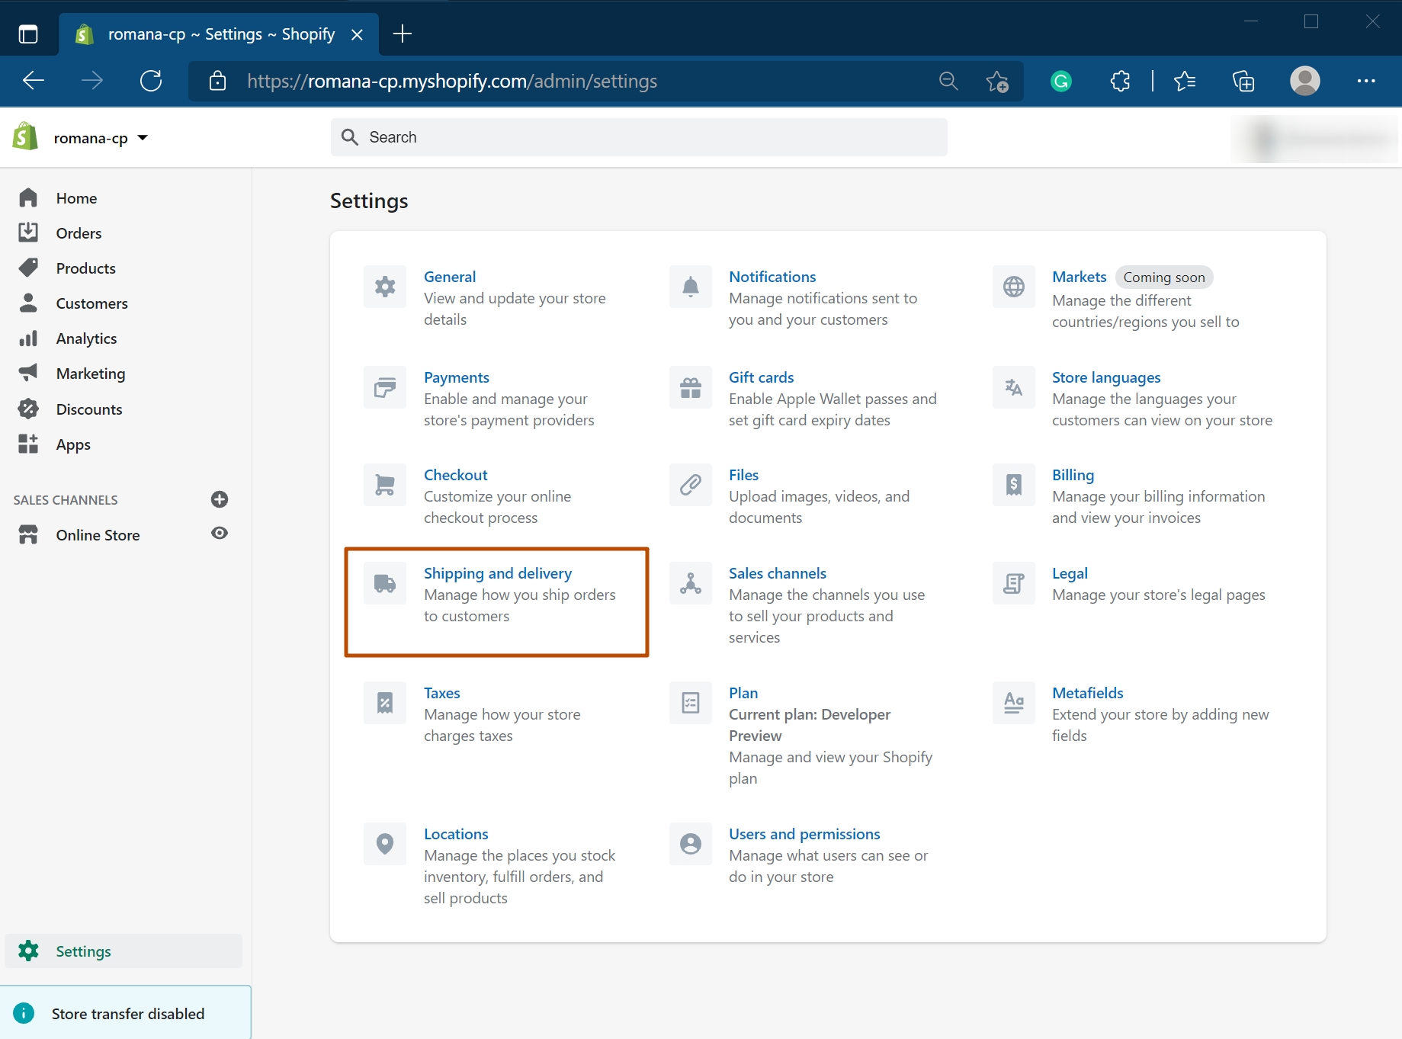Click the Users and permissions avatar icon

click(691, 844)
